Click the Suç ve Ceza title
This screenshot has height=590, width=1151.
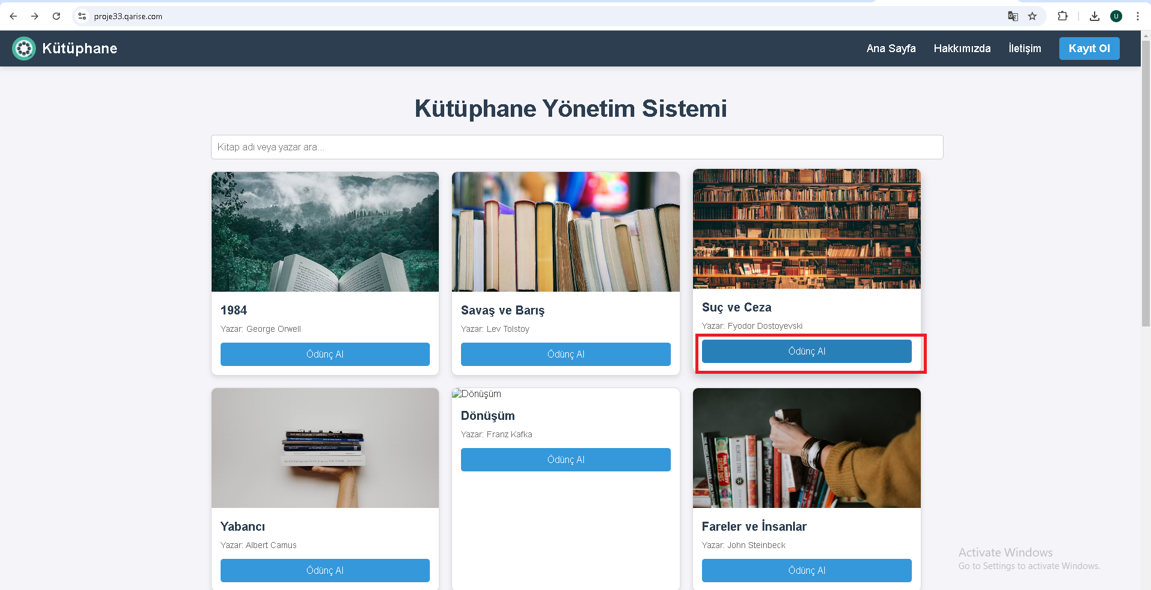737,307
